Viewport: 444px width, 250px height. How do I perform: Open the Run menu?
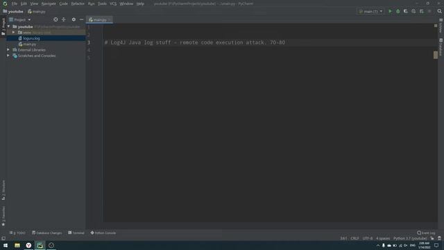pos(91,3)
